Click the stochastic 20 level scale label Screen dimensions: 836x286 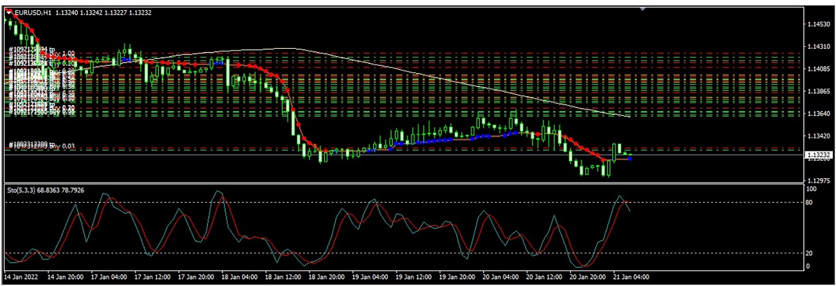(x=810, y=253)
